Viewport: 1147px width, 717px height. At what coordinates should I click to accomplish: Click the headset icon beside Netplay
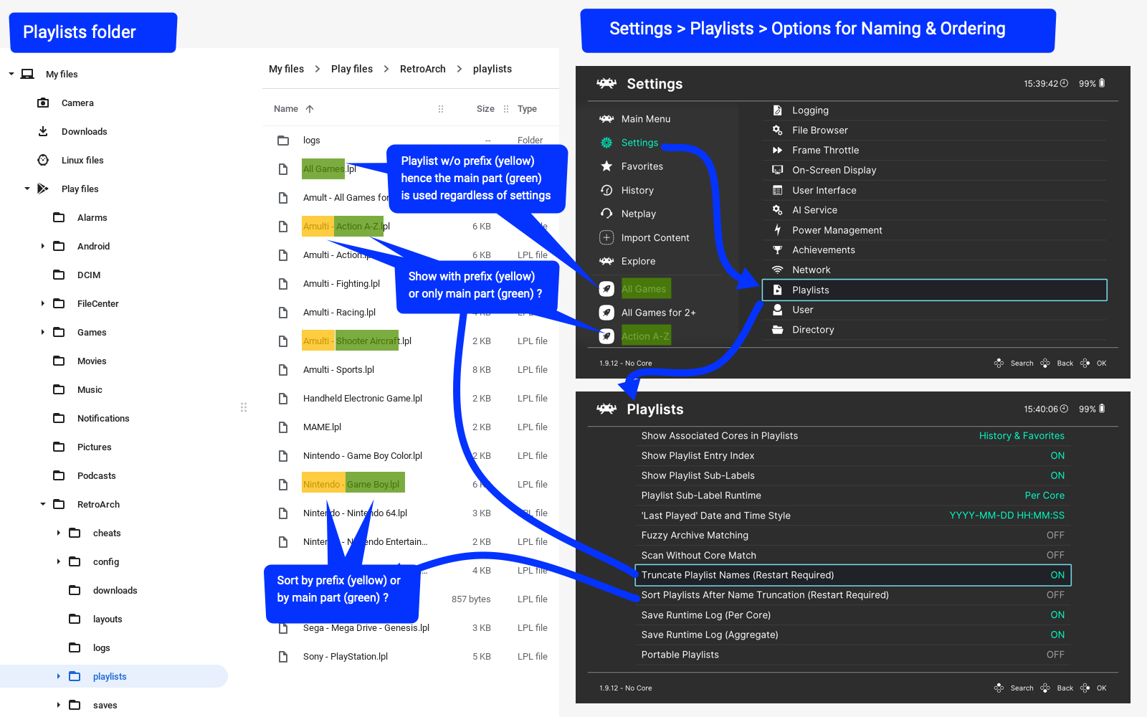click(606, 214)
